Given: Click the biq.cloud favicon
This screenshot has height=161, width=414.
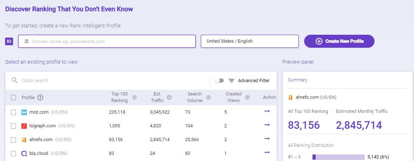Looking at the screenshot, I should point(24,153).
